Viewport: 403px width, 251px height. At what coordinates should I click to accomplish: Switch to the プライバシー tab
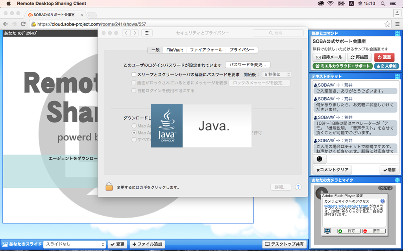(242, 50)
